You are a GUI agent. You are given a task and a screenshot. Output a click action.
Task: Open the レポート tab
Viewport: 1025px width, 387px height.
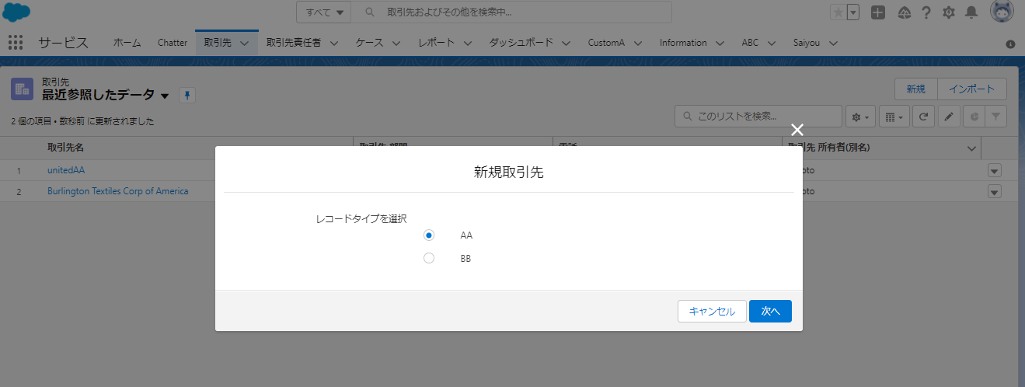click(436, 43)
